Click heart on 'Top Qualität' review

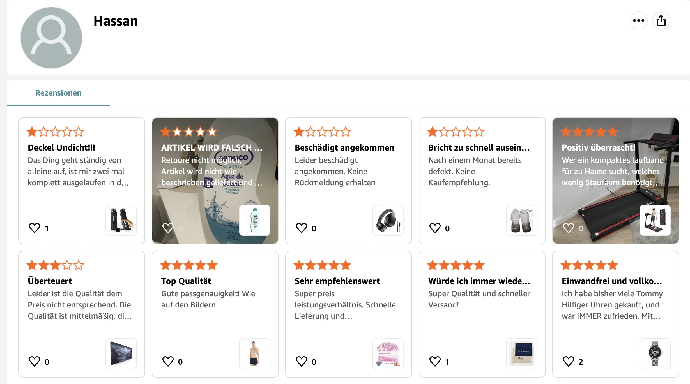coord(168,361)
